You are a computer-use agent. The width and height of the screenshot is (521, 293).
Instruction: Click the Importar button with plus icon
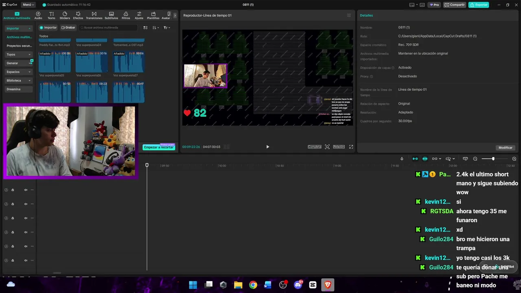pyautogui.click(x=48, y=28)
